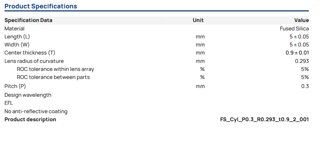The height and width of the screenshot is (153, 320).
Task: Select the Design wavelength row
Action: click(28, 95)
